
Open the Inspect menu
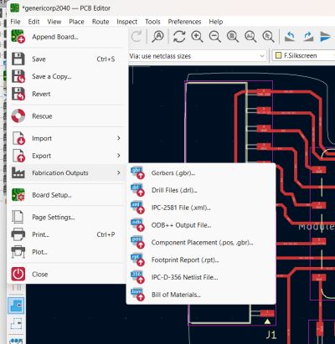coord(127,22)
